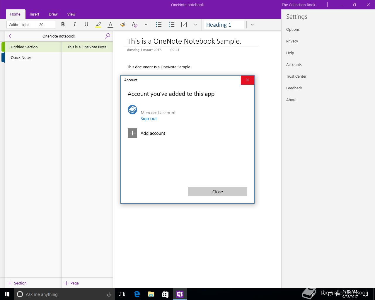Toggle underline formatting
375x300 pixels.
tap(86, 25)
